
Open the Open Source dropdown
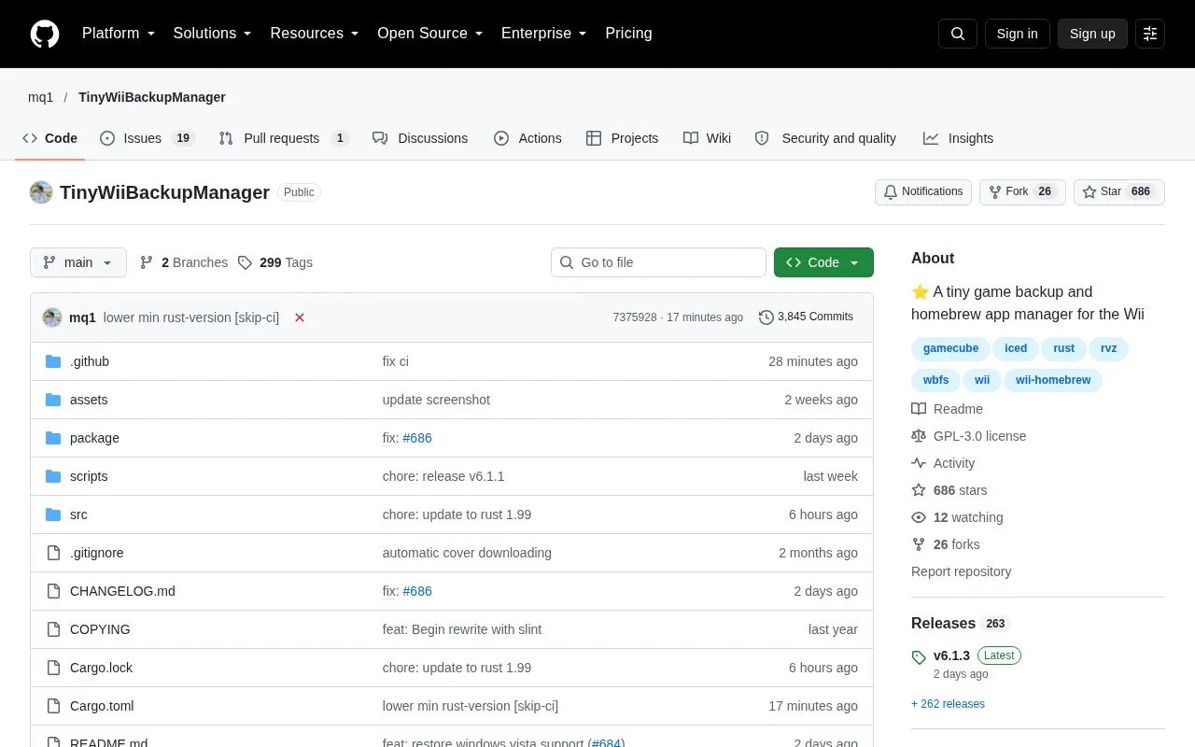(430, 34)
